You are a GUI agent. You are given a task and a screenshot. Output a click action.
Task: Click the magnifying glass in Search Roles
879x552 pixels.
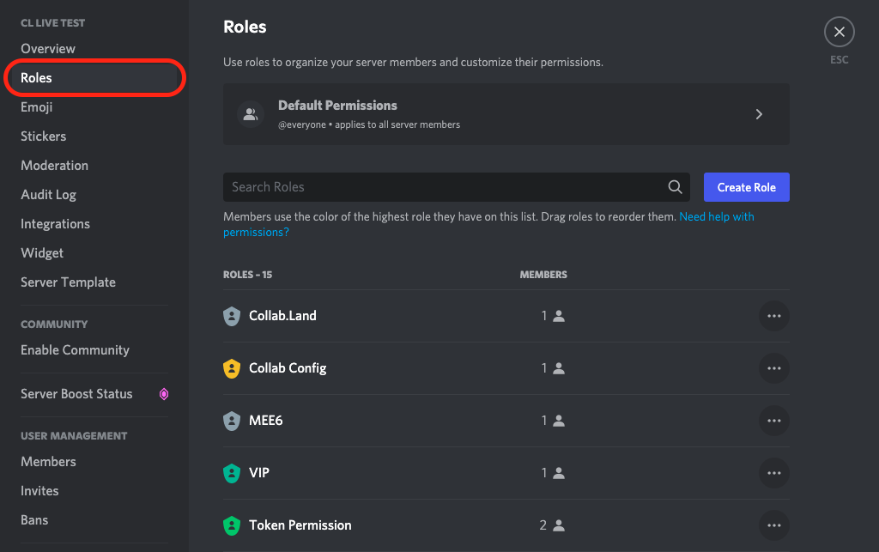tap(675, 186)
